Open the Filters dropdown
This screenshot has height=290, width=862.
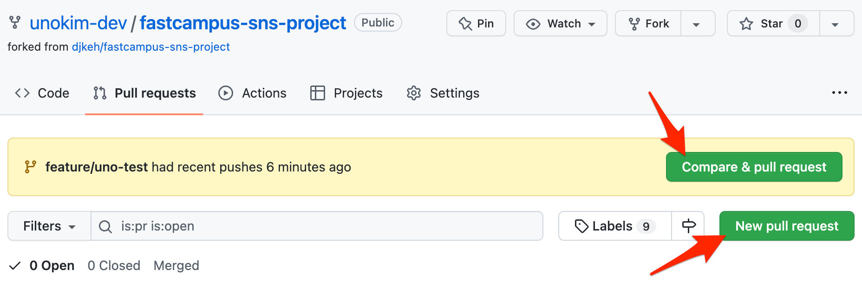[x=49, y=226]
